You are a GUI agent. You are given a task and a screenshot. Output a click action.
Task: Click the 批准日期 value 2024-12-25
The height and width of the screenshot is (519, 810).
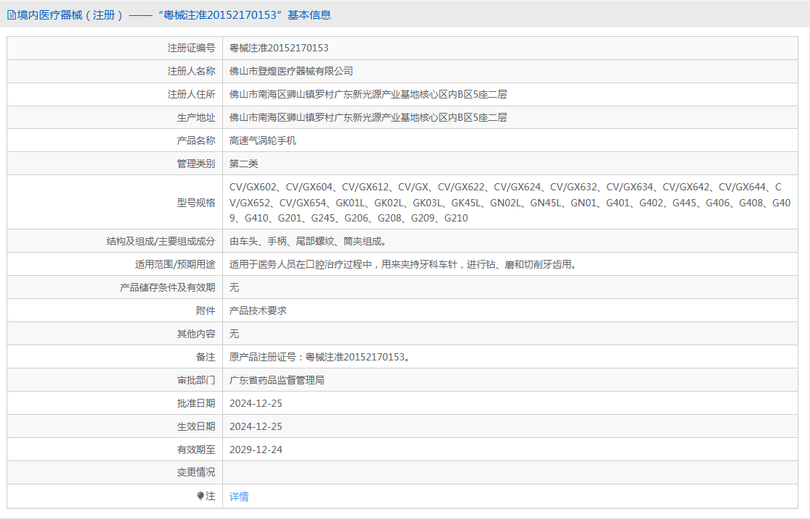256,403
